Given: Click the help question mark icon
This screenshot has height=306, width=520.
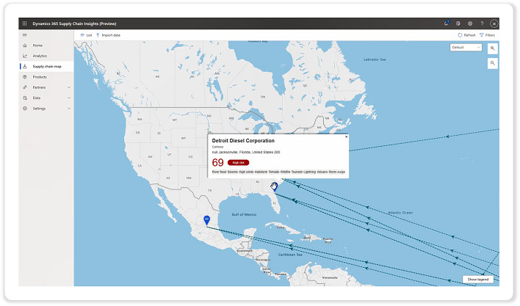Looking at the screenshot, I should tap(482, 23).
